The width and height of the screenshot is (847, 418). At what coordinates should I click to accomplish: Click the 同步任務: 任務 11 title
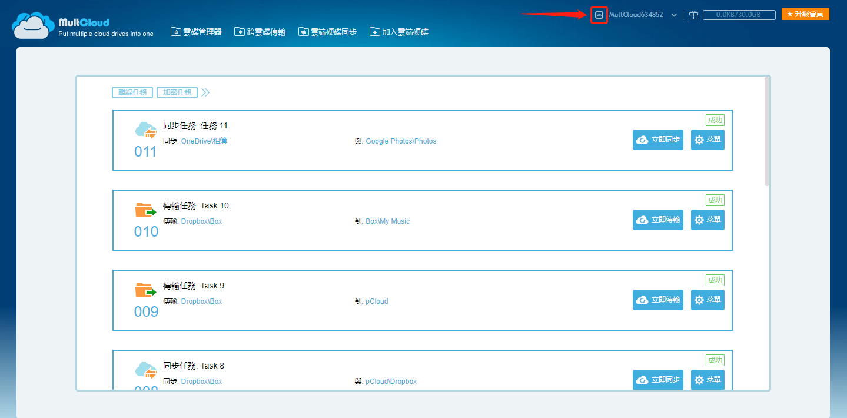(195, 126)
